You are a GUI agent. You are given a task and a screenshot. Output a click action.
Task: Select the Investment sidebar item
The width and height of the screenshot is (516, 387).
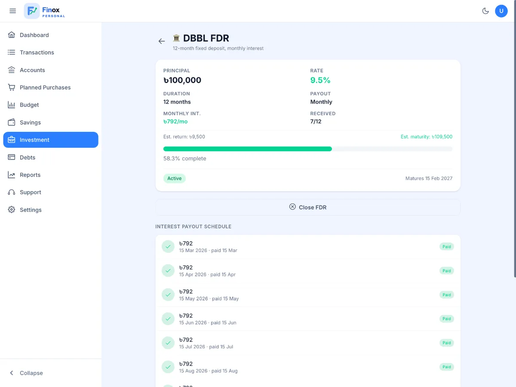51,140
